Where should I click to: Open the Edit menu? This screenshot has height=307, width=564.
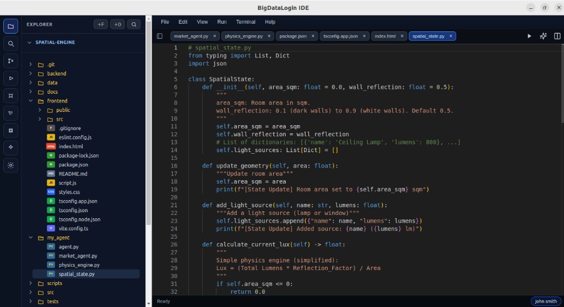click(183, 22)
